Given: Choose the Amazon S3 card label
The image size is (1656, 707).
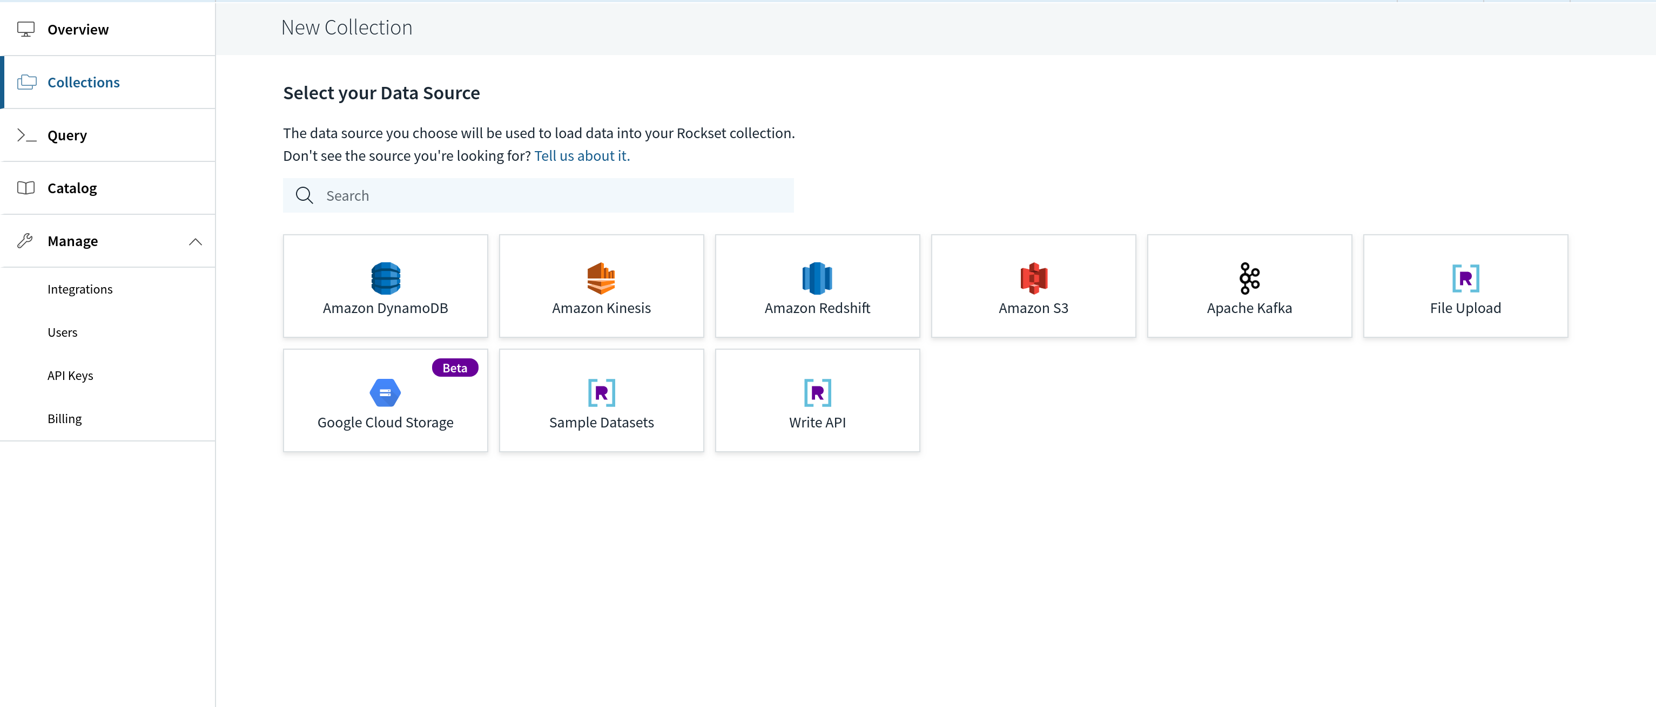Looking at the screenshot, I should [1033, 308].
